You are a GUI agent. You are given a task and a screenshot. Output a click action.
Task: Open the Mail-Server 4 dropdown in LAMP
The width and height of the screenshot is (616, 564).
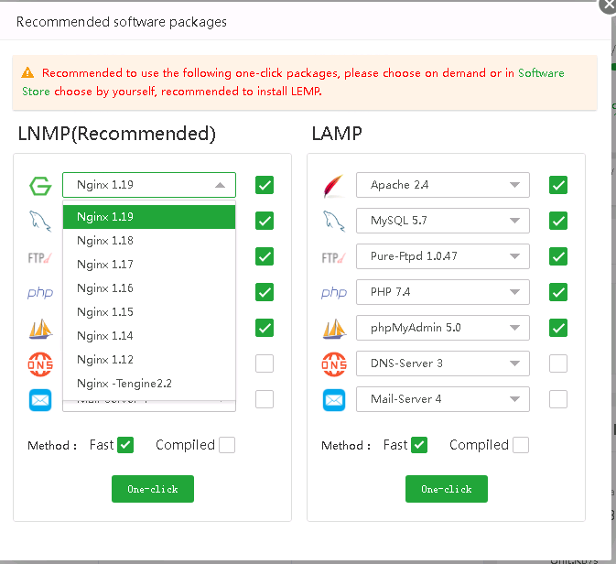click(x=443, y=399)
